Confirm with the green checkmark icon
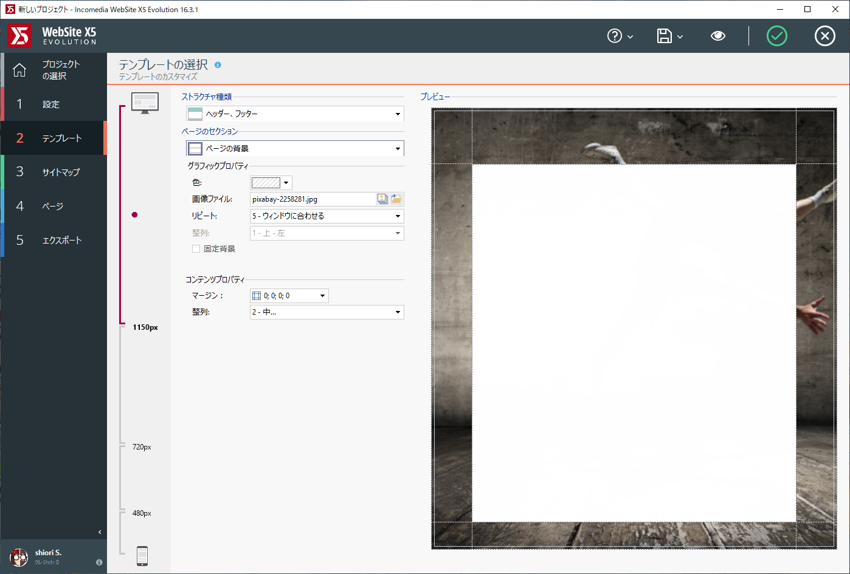Viewport: 850px width, 574px height. click(776, 36)
